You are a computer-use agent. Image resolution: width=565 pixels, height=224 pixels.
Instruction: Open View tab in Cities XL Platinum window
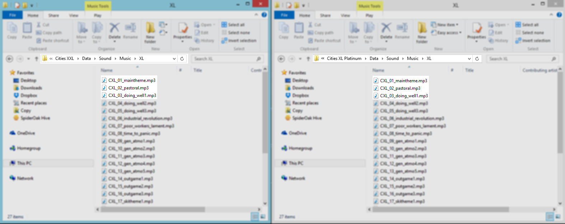(x=345, y=15)
